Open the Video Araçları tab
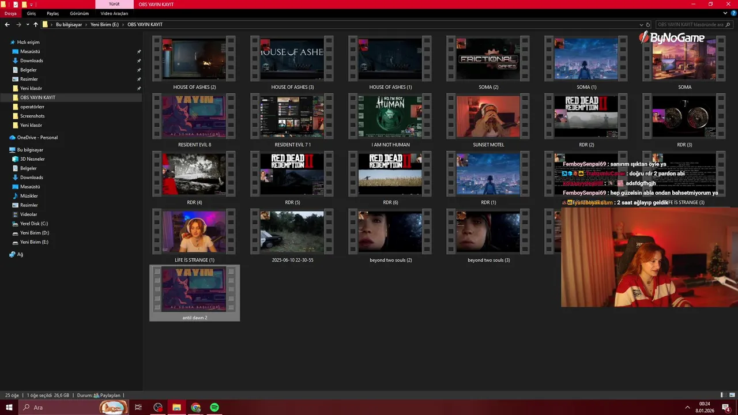This screenshot has width=738, height=415. [x=114, y=13]
